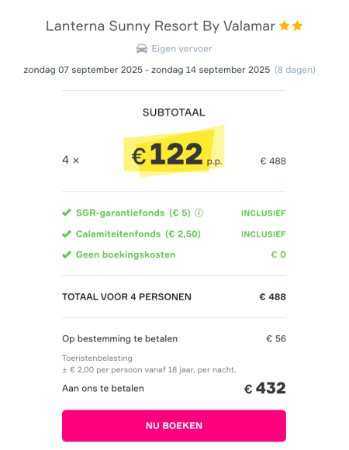Click the second gold star rating icon
The height and width of the screenshot is (450, 349).
coord(297,26)
